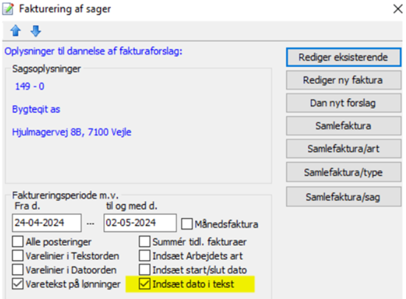Focus the Fra d. date field
The height and width of the screenshot is (299, 406).
point(46,222)
